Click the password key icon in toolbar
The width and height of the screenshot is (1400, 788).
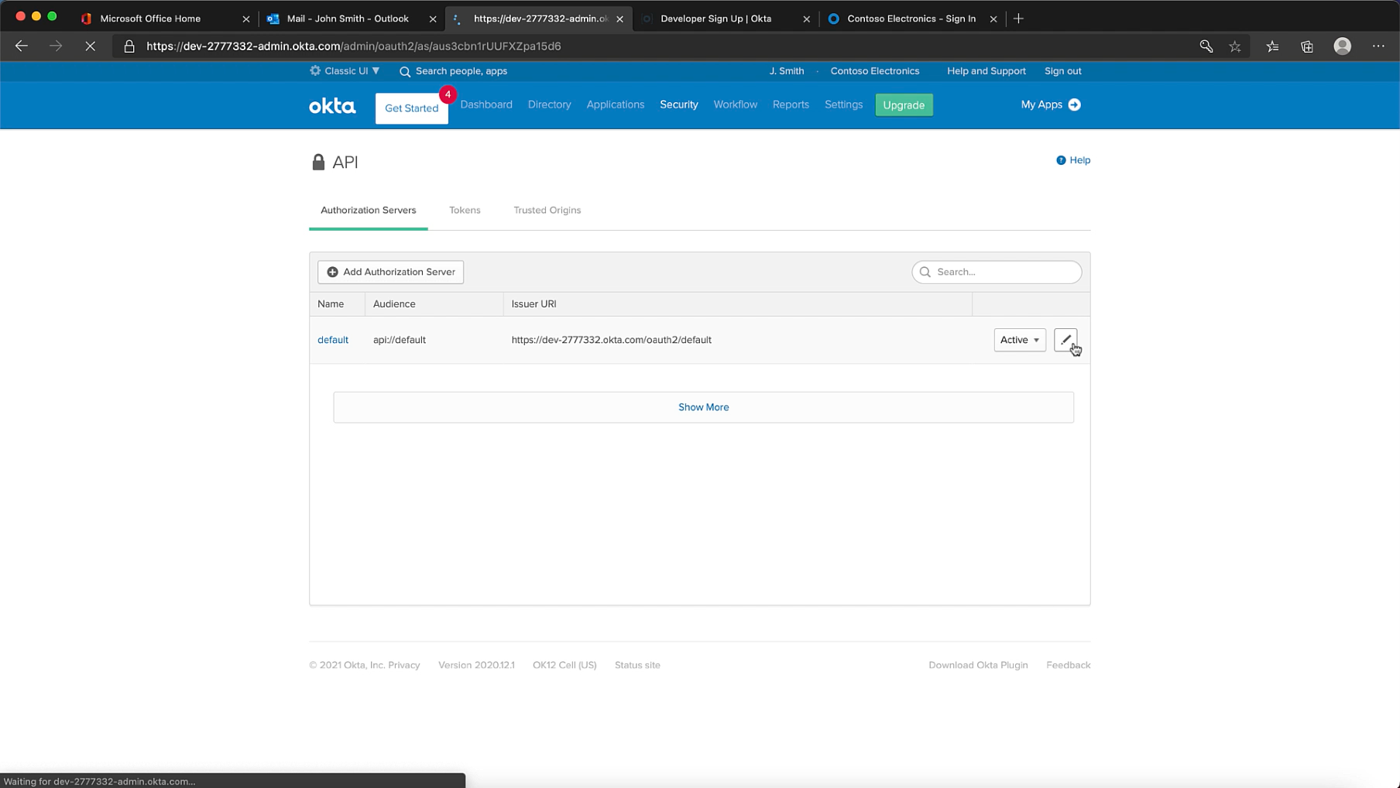coord(1206,46)
